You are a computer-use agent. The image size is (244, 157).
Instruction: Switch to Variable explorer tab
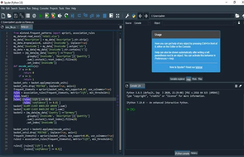[177, 79]
